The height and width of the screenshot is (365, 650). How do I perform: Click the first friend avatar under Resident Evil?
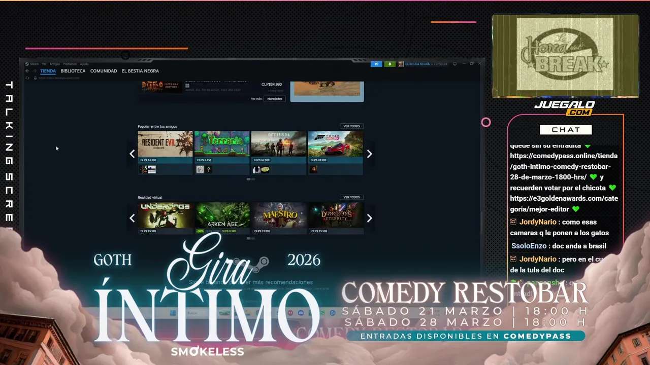[143, 169]
